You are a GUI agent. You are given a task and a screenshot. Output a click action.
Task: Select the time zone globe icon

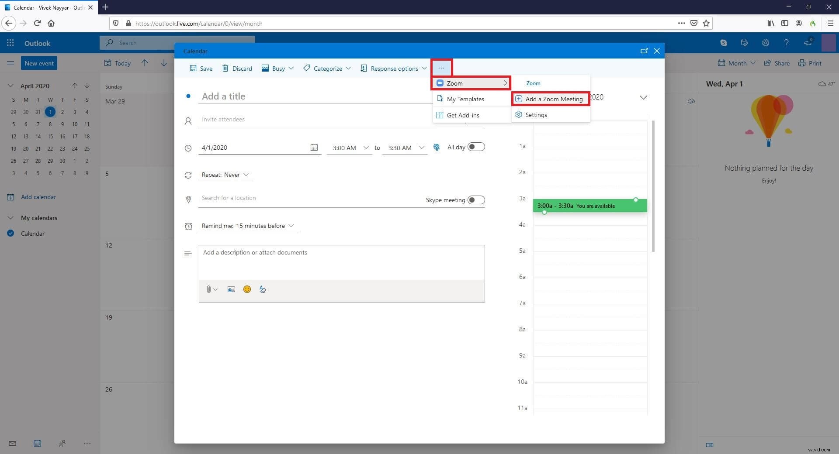[437, 147]
